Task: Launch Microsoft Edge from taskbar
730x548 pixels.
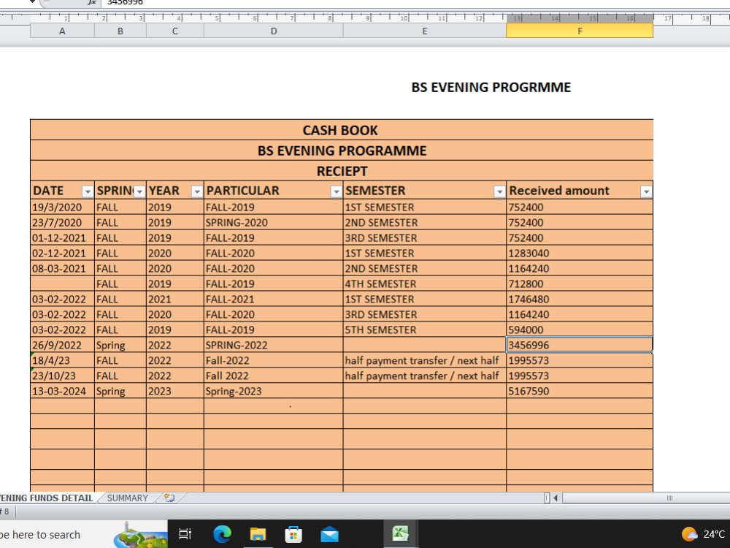Action: (x=223, y=534)
